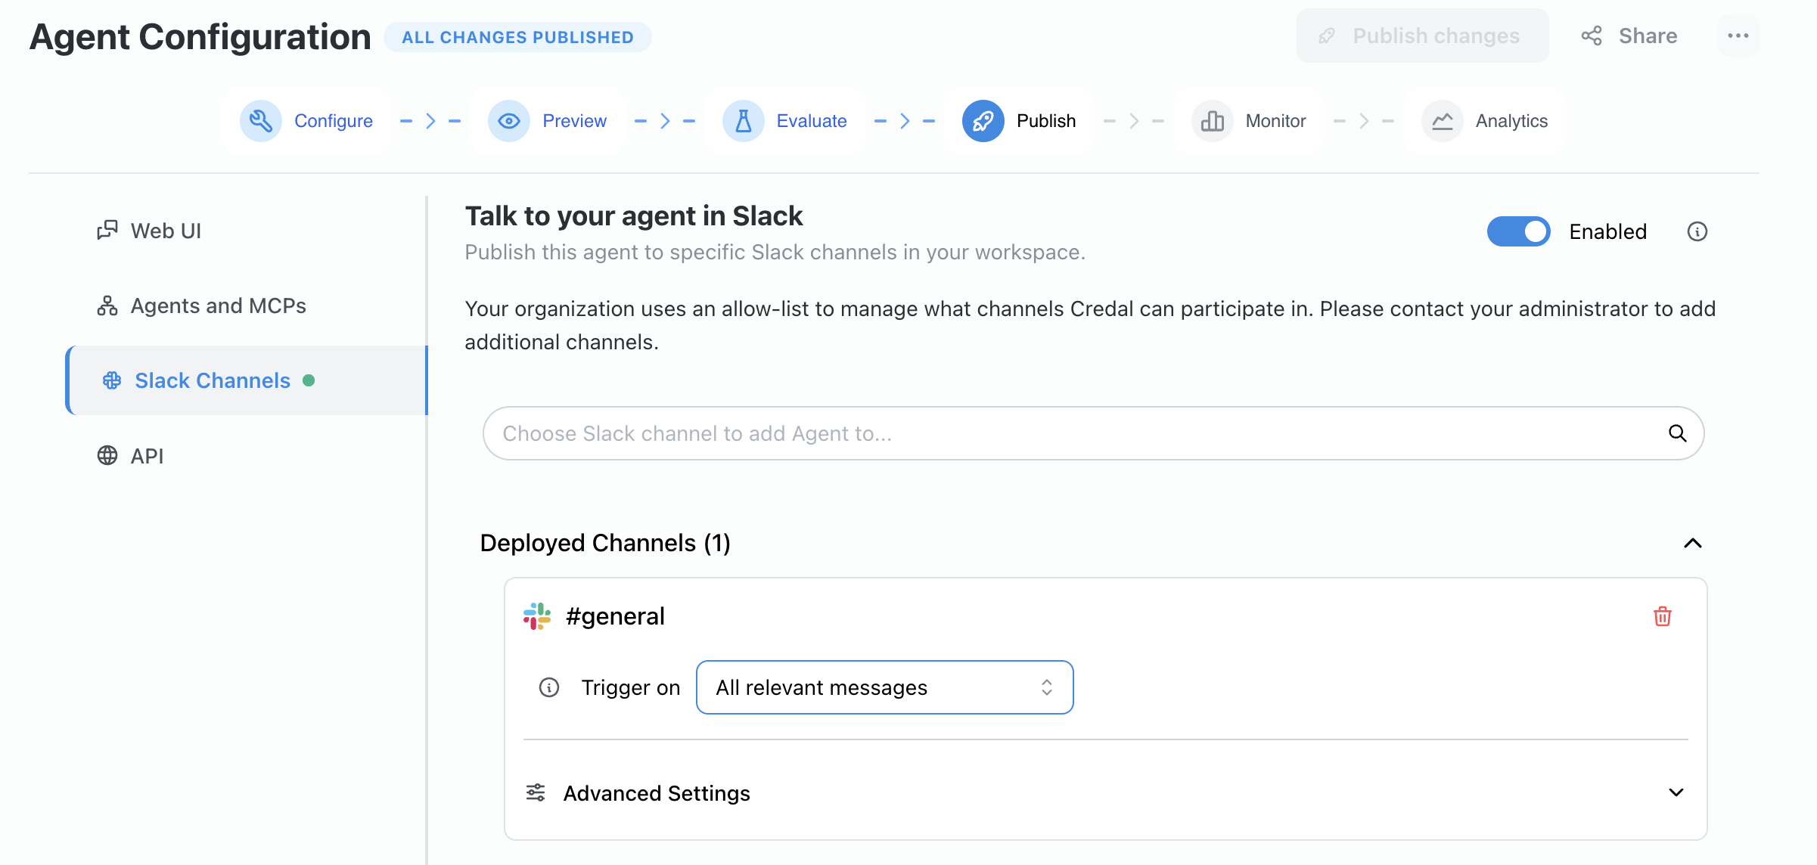Click the Evaluate flask icon
The width and height of the screenshot is (1817, 865).
pos(744,121)
